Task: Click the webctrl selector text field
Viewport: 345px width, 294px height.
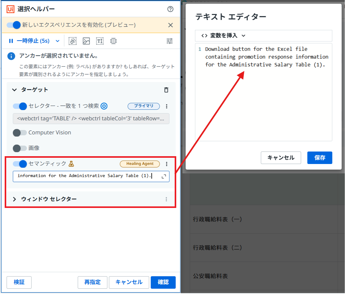Action: tap(91, 119)
